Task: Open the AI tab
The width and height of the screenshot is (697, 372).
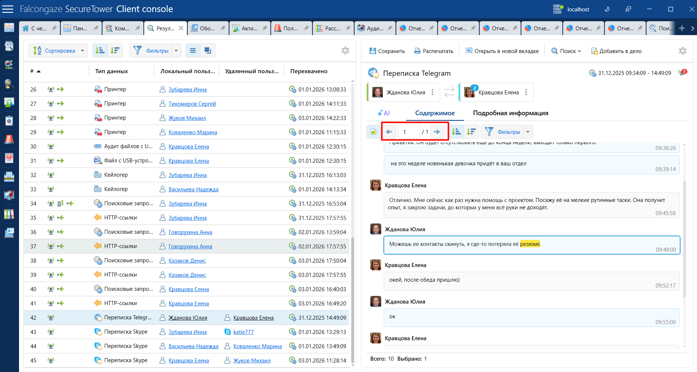Action: [x=384, y=113]
